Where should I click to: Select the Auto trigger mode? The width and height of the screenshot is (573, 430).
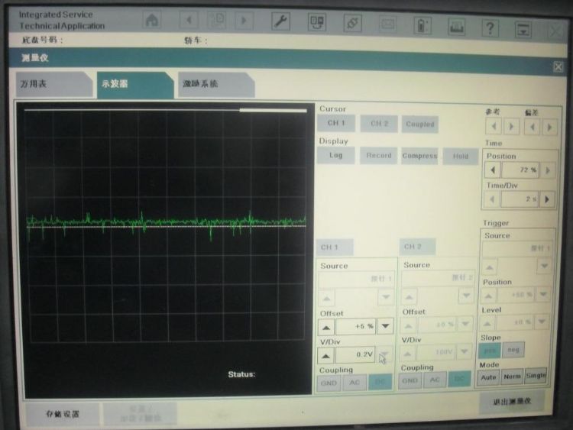point(488,377)
